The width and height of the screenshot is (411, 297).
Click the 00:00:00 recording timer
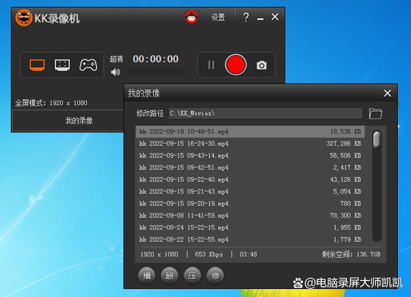coord(155,59)
